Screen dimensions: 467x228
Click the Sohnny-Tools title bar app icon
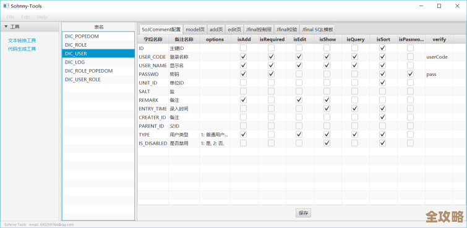point(6,6)
